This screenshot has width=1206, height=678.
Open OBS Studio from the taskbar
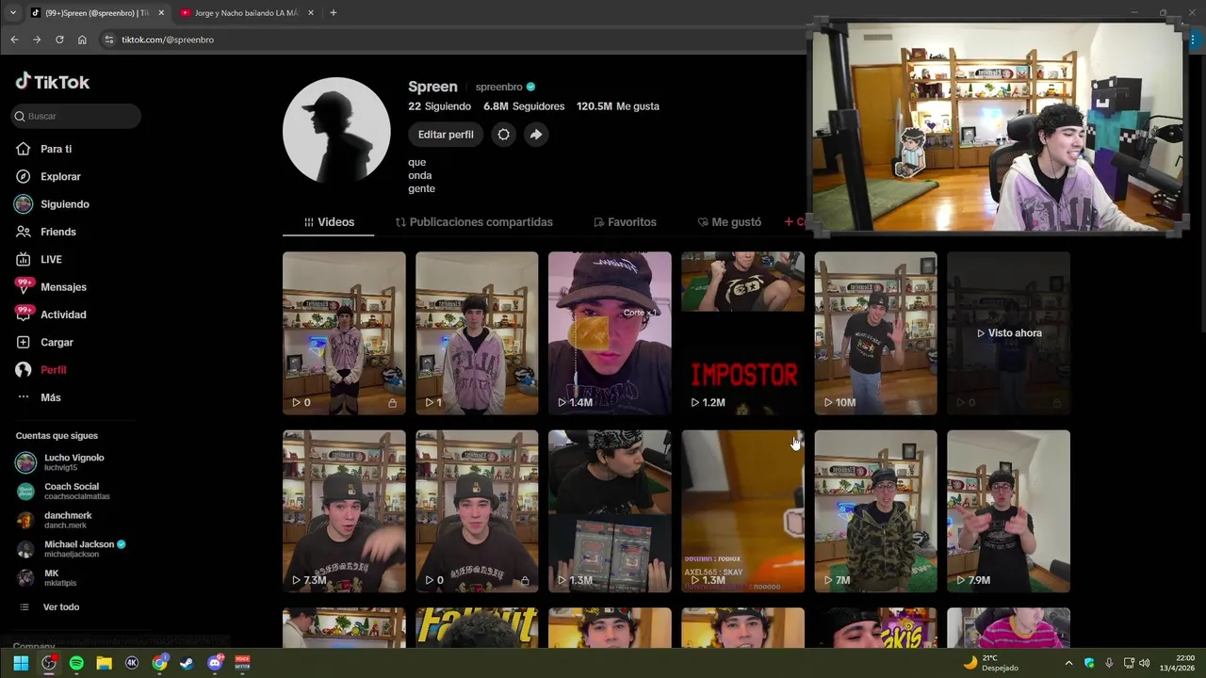[49, 663]
